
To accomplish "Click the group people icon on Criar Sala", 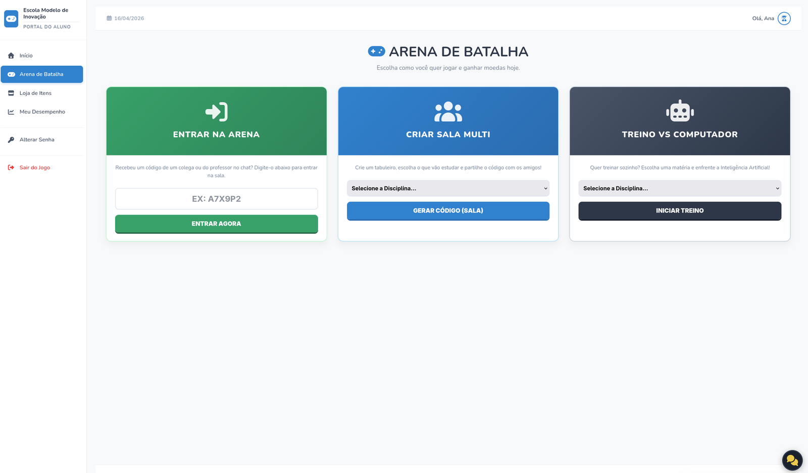I will click(448, 112).
